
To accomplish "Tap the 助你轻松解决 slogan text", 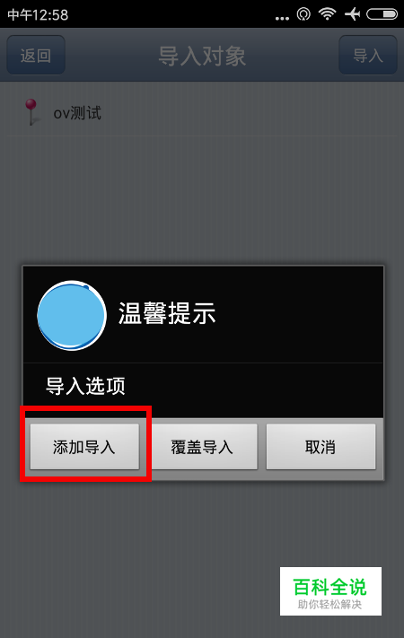I will point(329,604).
